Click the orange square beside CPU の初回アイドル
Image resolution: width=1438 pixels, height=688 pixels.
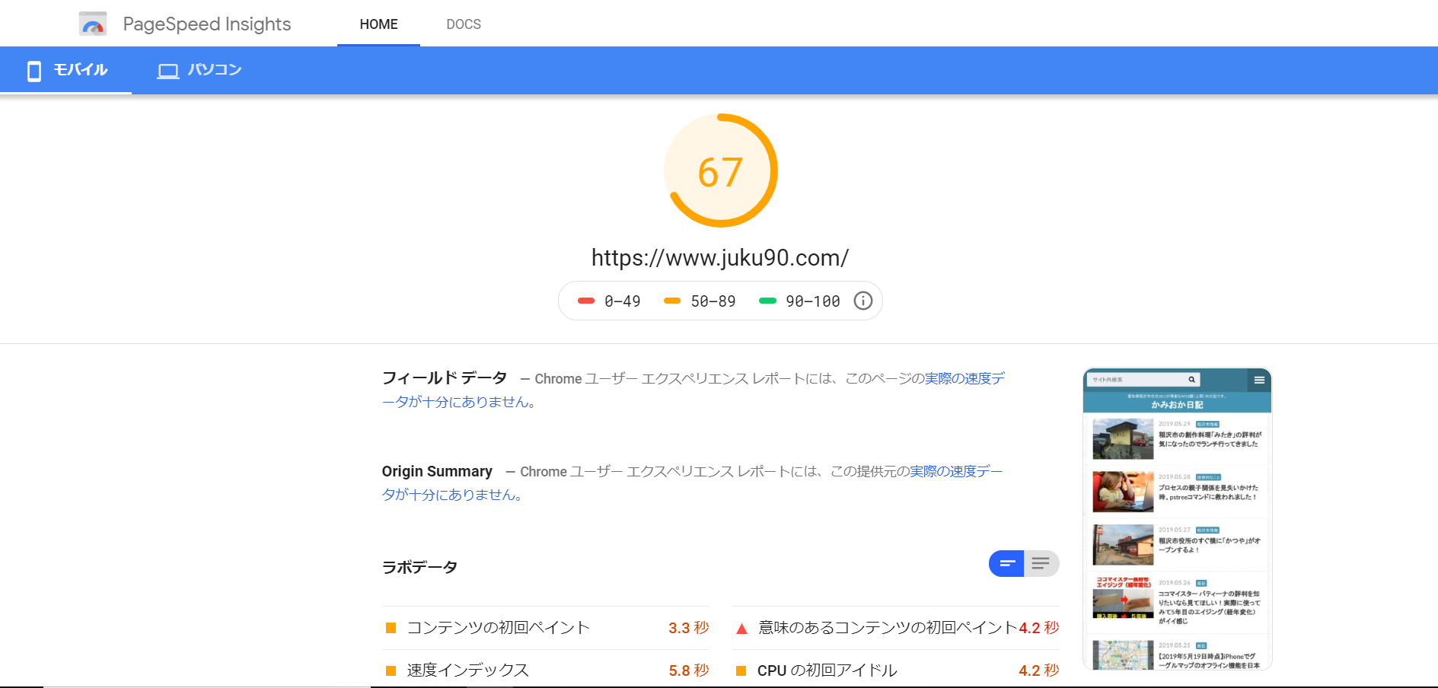coord(741,670)
